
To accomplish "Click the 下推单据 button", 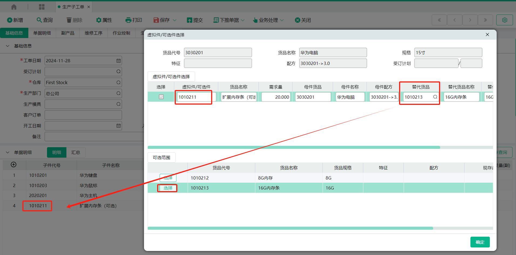I will (226, 20).
